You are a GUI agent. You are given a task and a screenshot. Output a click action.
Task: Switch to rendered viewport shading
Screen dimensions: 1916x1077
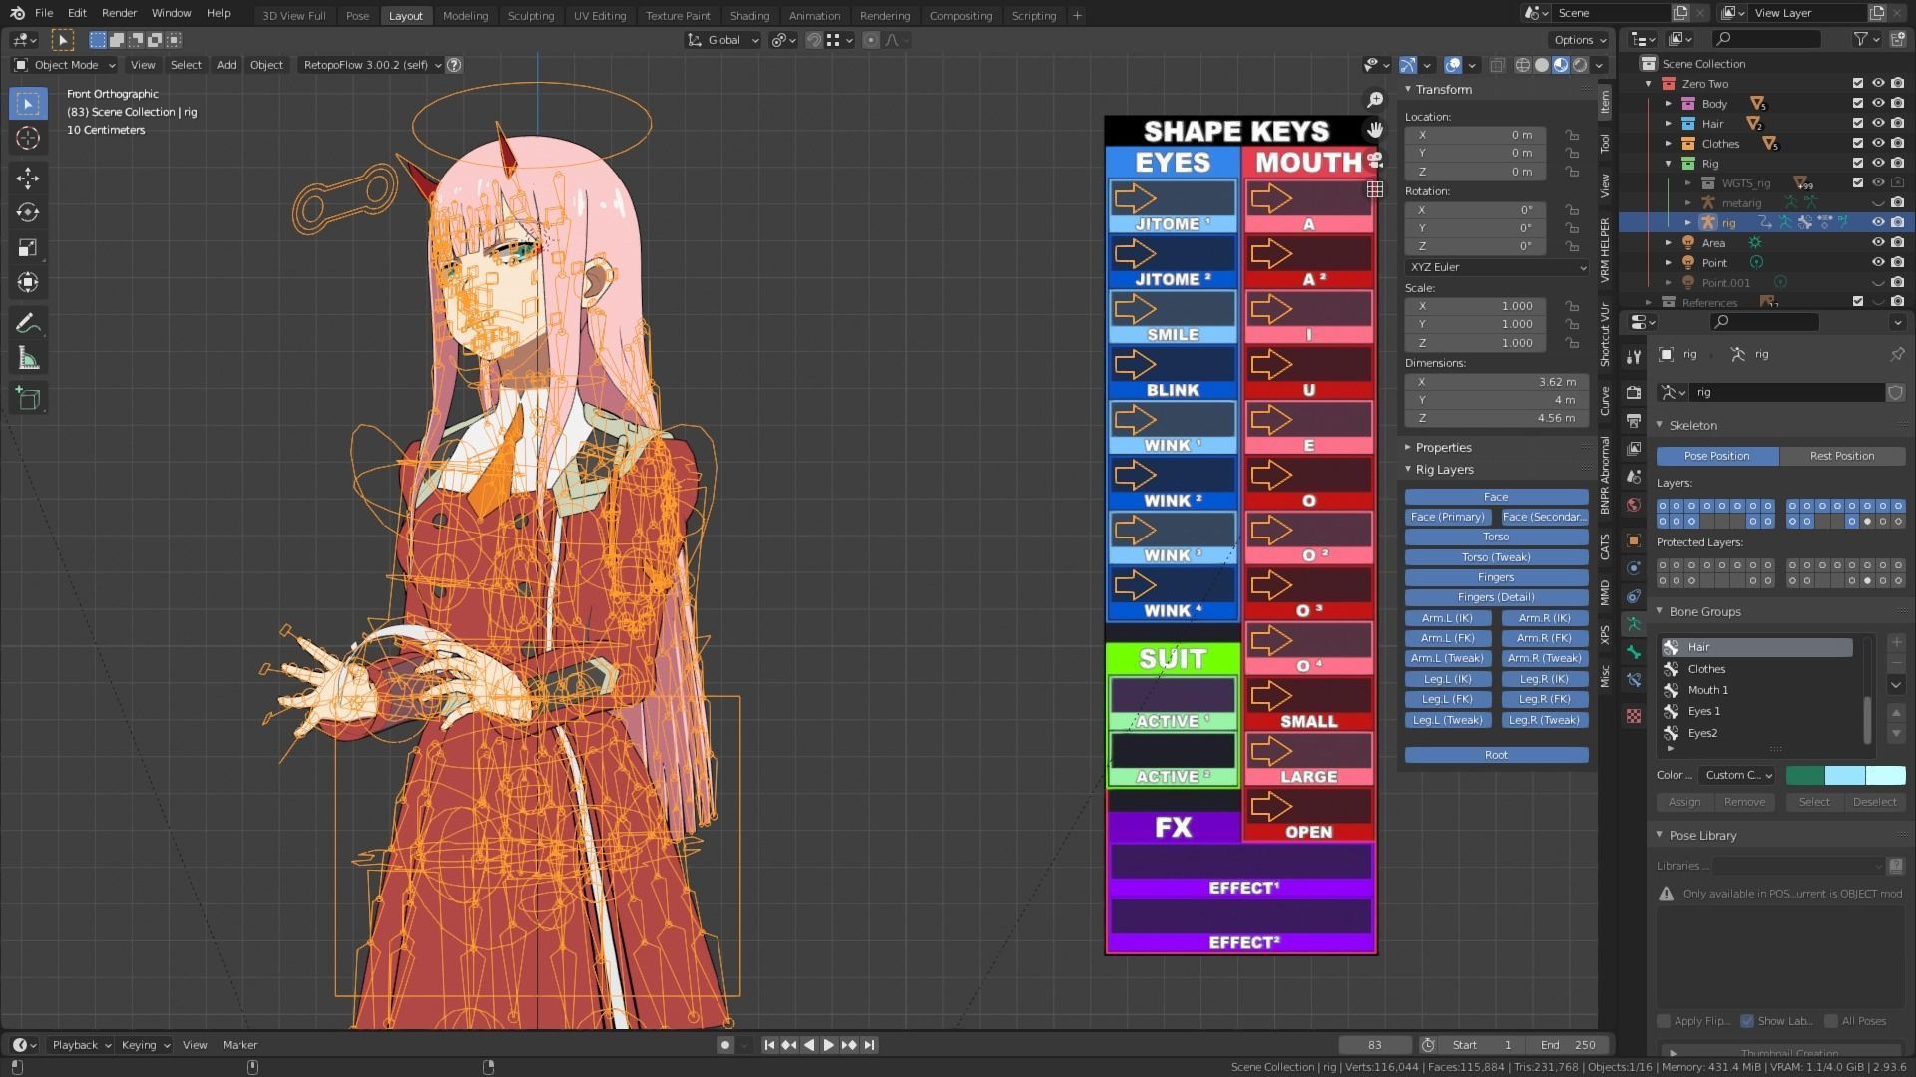point(1580,65)
